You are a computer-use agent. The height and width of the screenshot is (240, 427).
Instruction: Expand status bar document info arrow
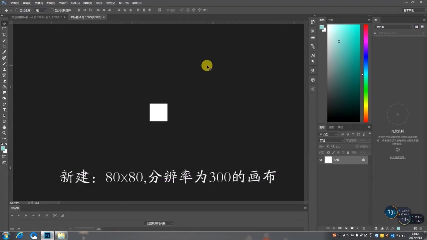click(x=59, y=203)
